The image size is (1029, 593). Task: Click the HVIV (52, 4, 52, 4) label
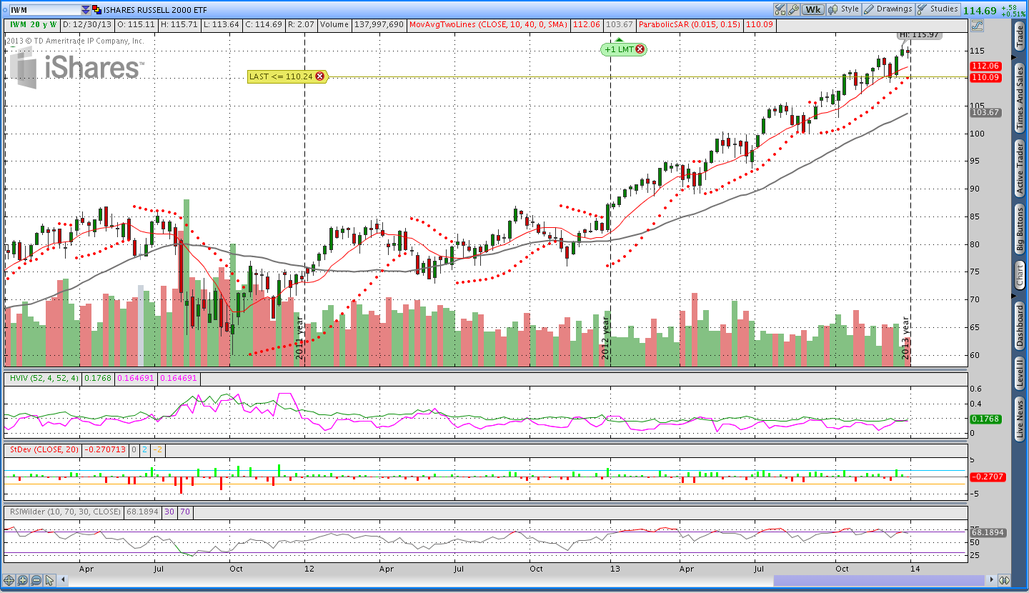point(43,378)
